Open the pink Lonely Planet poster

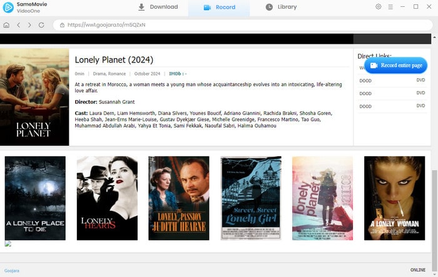click(323, 198)
